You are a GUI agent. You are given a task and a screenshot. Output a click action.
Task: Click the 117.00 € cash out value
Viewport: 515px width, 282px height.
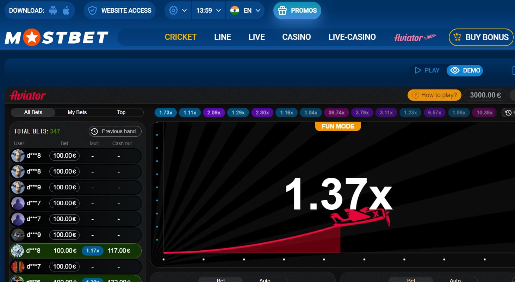tap(119, 251)
